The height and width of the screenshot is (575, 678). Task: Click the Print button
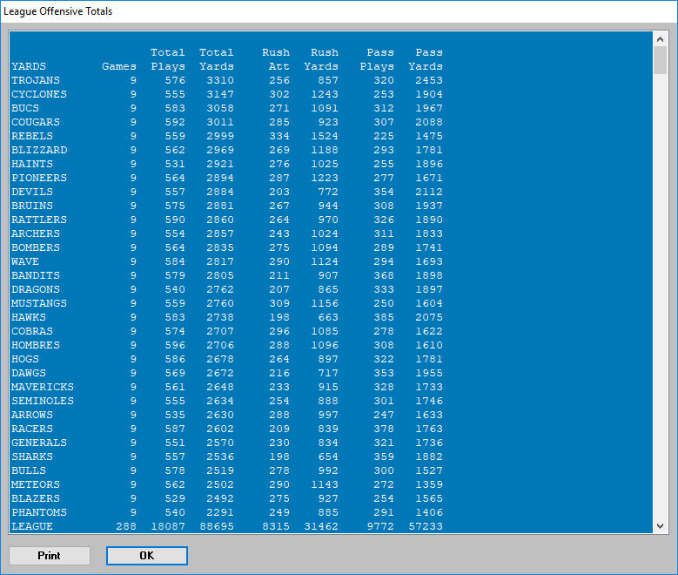(x=50, y=556)
